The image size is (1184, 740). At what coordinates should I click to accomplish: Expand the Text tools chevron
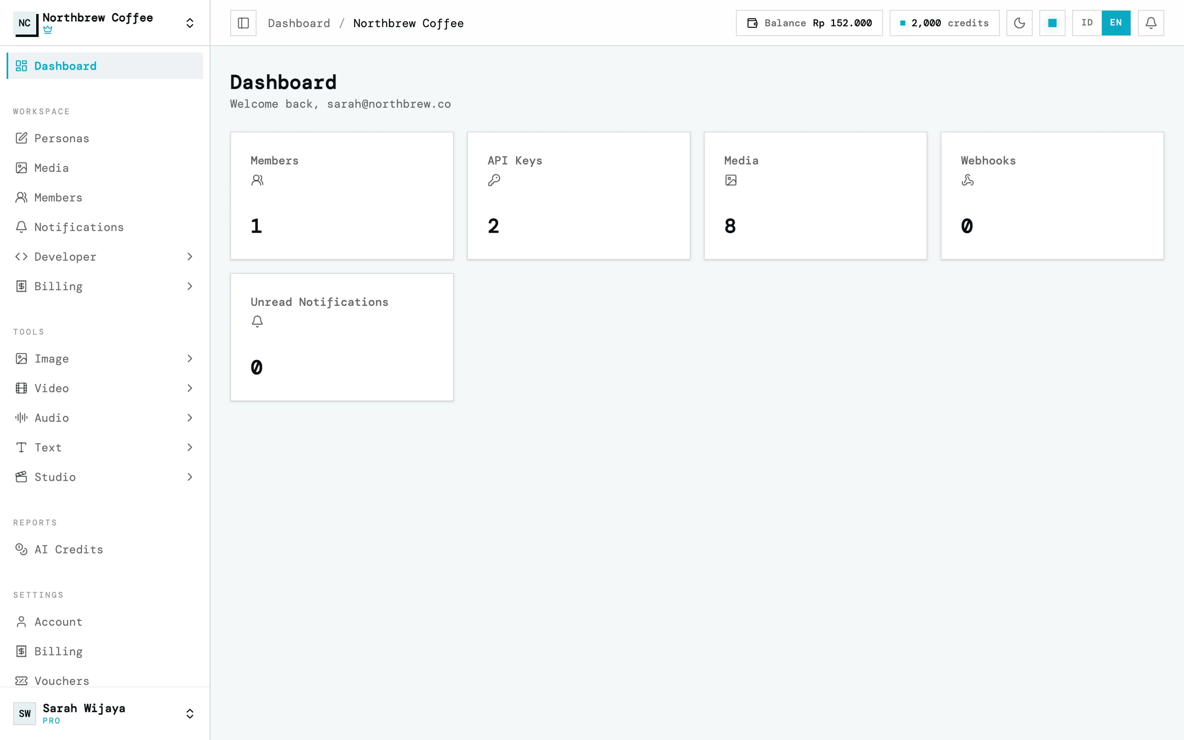tap(190, 447)
